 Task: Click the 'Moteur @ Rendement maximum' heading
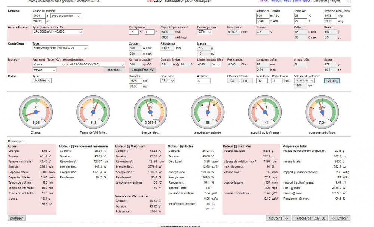[83, 146]
